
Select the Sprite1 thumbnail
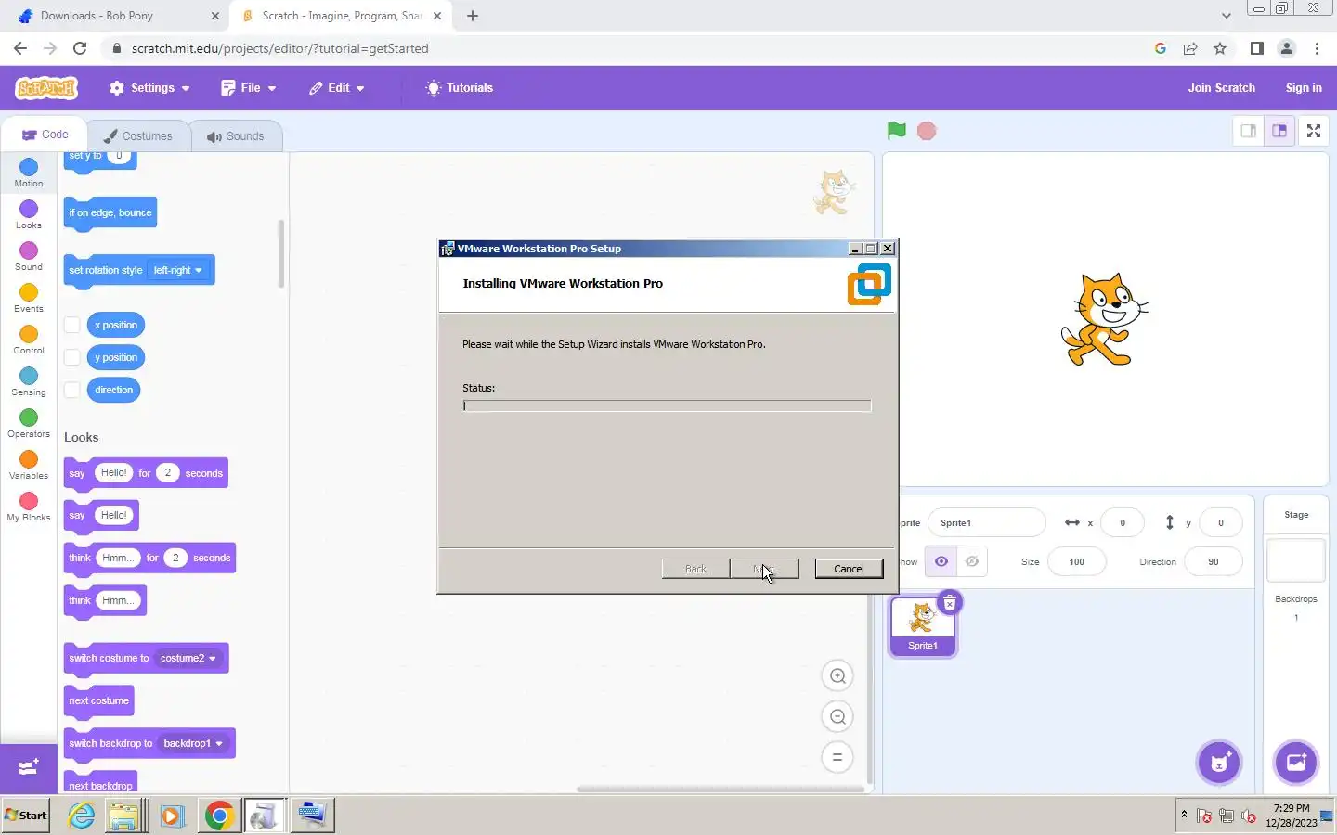922,625
